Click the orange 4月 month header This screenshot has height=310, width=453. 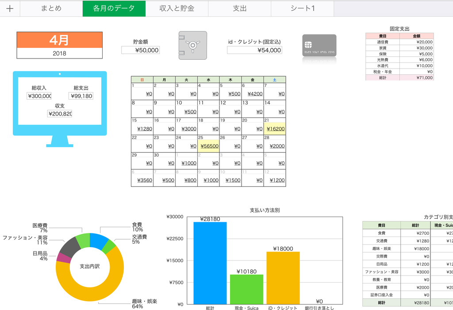60,40
